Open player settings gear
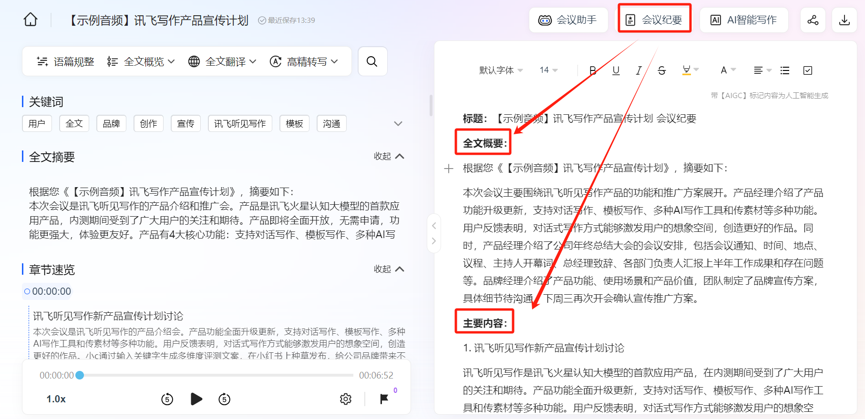865x419 pixels. pos(346,399)
